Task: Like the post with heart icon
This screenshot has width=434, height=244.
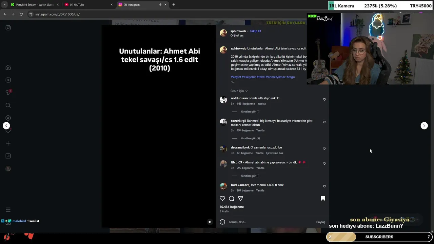Action: pyautogui.click(x=222, y=198)
